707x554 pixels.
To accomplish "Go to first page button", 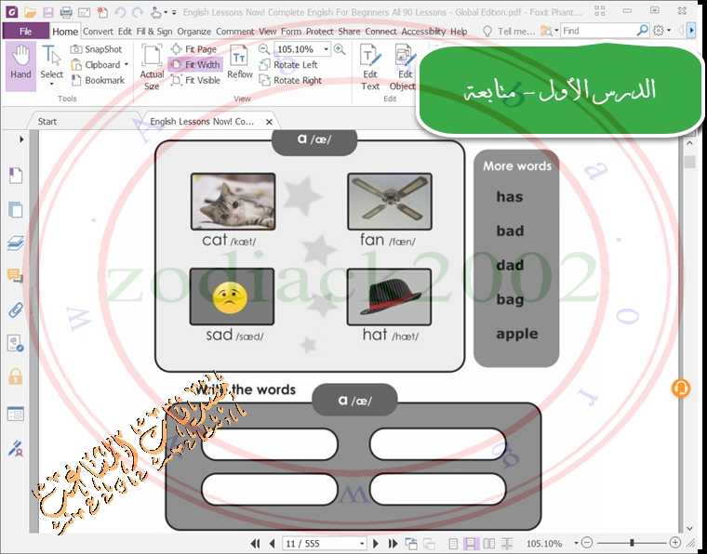I will (x=255, y=544).
